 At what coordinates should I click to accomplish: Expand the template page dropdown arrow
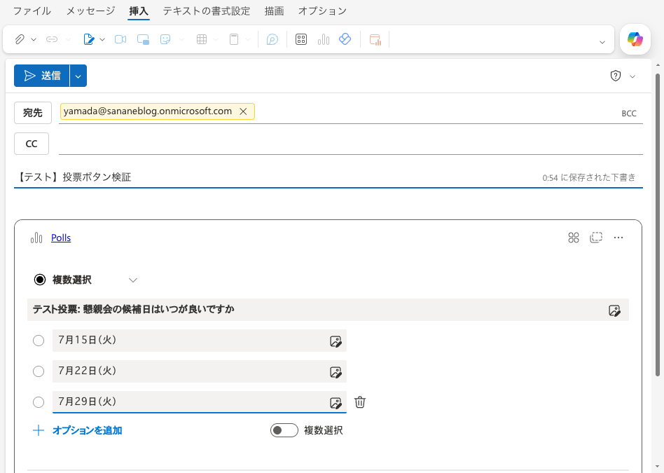click(248, 39)
